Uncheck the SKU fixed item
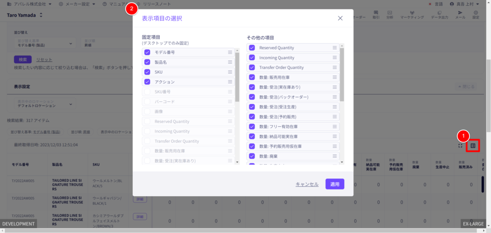This screenshot has width=491, height=233. [x=147, y=72]
